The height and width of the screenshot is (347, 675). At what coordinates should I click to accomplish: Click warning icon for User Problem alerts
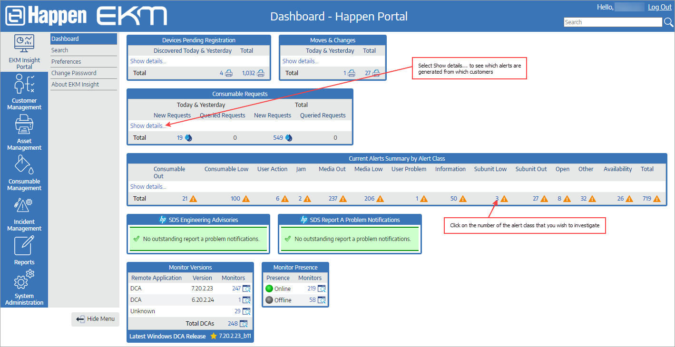423,199
